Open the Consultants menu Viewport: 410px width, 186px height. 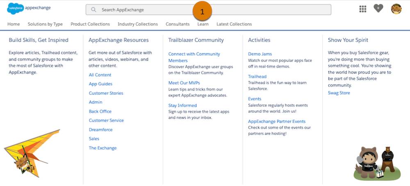pyautogui.click(x=178, y=24)
